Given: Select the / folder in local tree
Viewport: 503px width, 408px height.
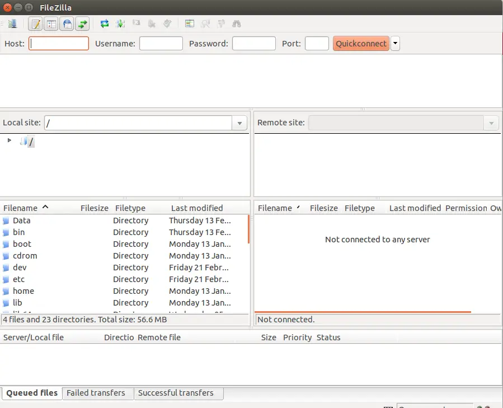Looking at the screenshot, I should (31, 142).
